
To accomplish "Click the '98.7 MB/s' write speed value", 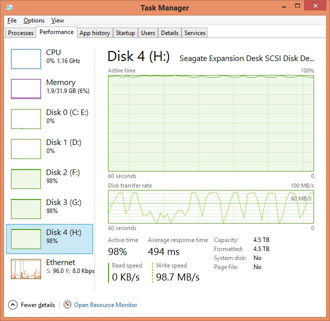I will point(177,277).
